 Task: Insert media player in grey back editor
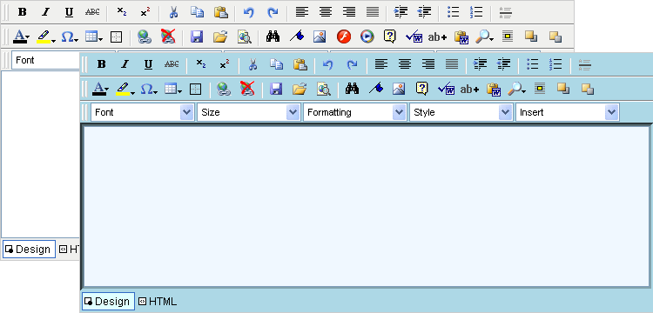point(367,37)
